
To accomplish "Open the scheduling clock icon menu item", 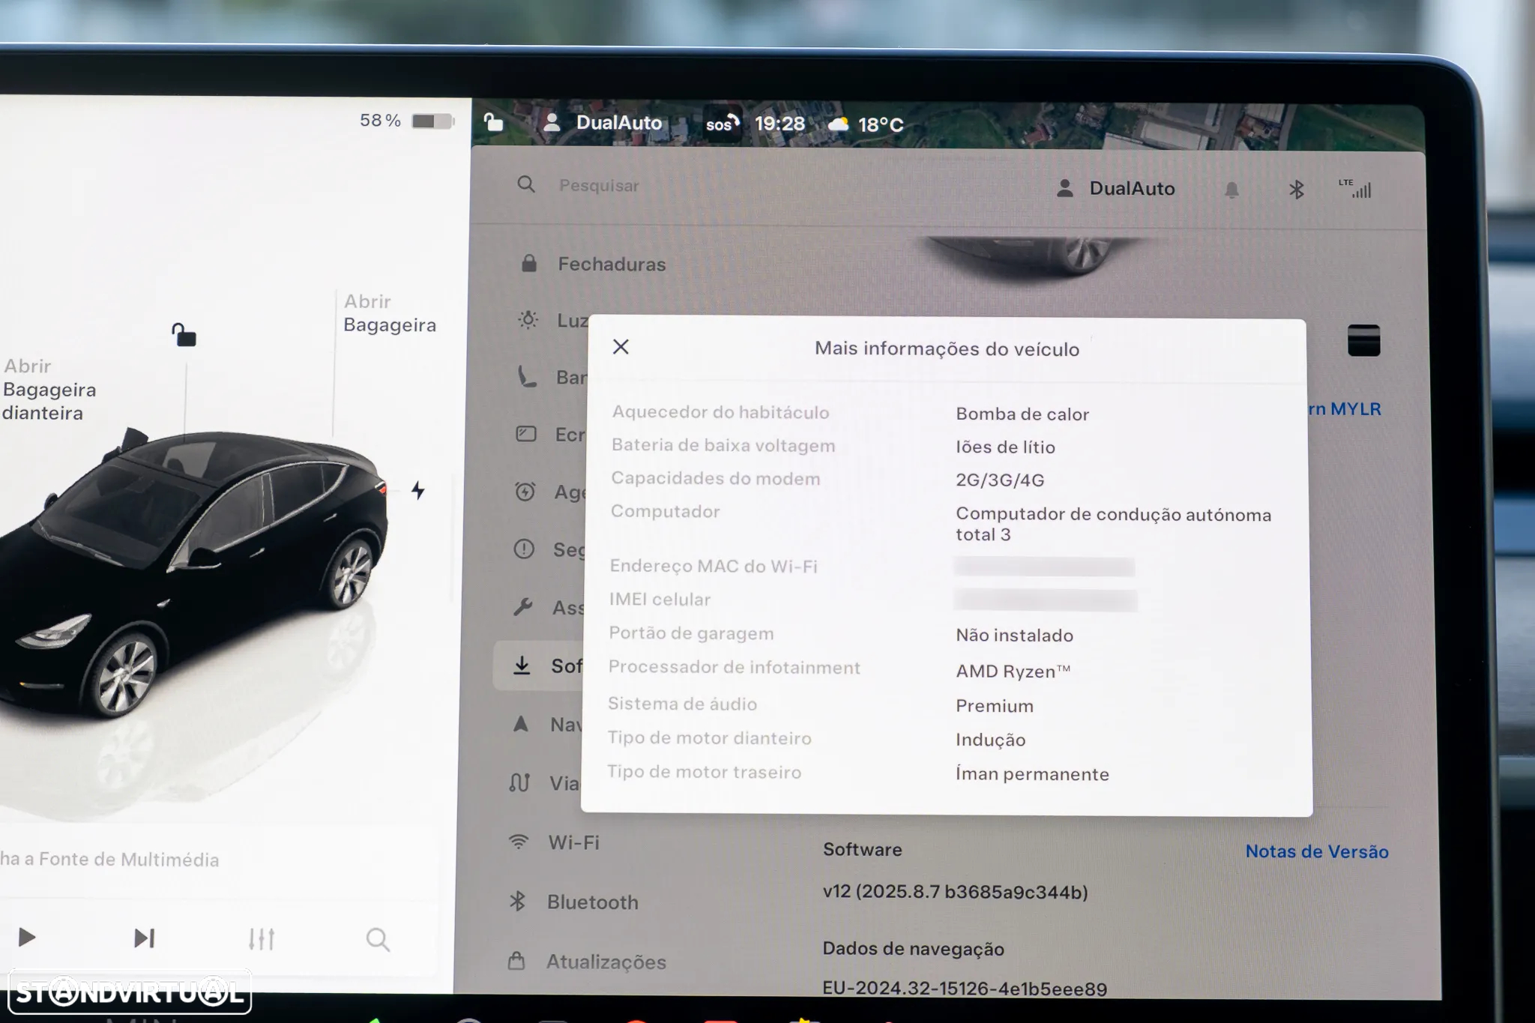I will point(525,492).
